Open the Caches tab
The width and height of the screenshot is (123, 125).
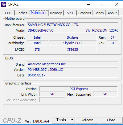[22, 13]
